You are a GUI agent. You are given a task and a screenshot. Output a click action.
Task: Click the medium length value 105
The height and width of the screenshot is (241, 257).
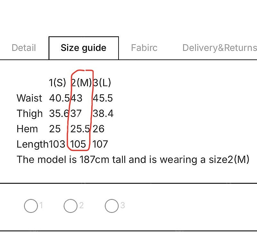point(78,144)
